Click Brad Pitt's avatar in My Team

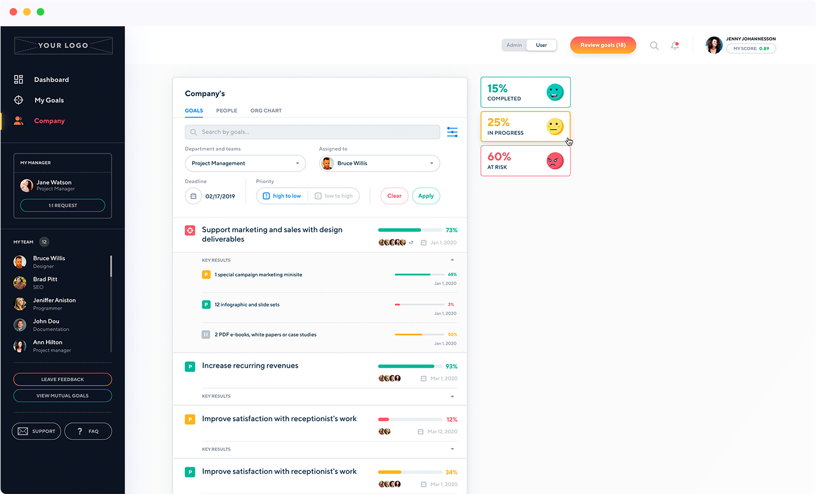pos(20,283)
